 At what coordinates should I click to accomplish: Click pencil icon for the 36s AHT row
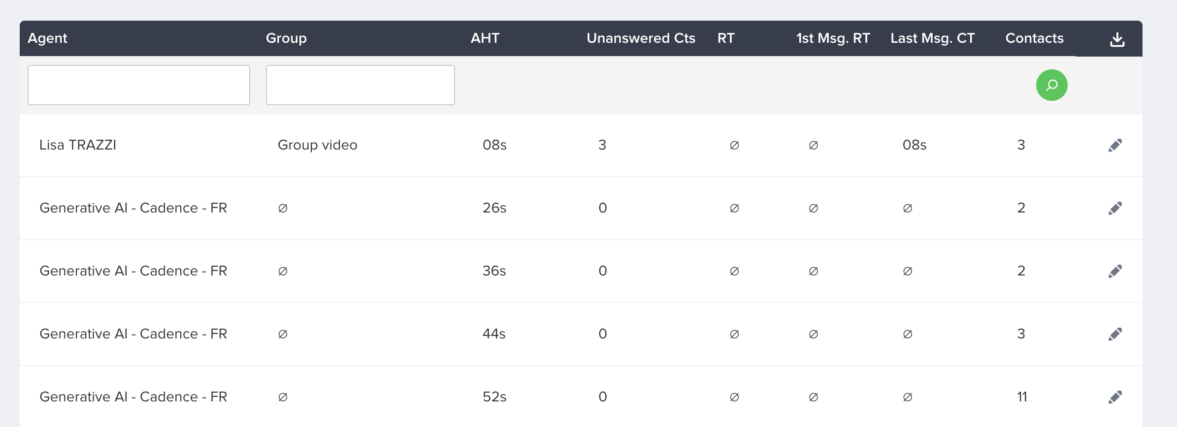pos(1115,271)
